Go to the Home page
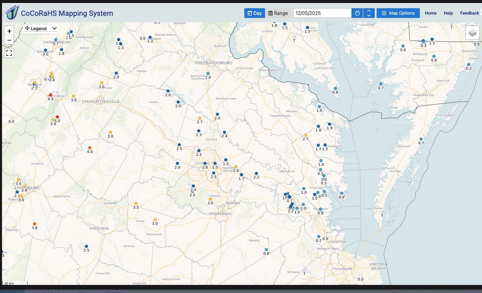The width and height of the screenshot is (482, 293). 431,13
